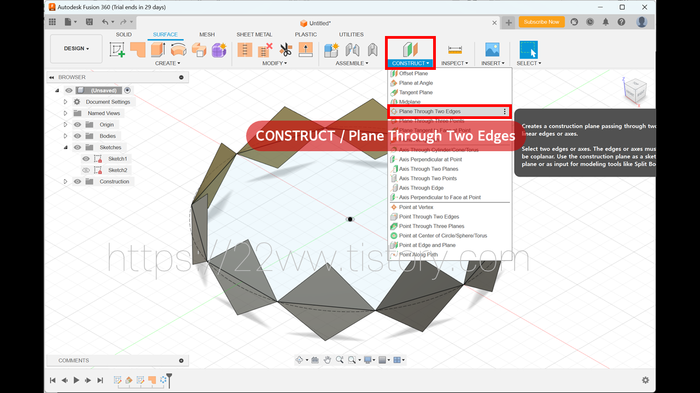Switch to the SOLID tab
Screen dimensions: 700x393
coord(124,34)
